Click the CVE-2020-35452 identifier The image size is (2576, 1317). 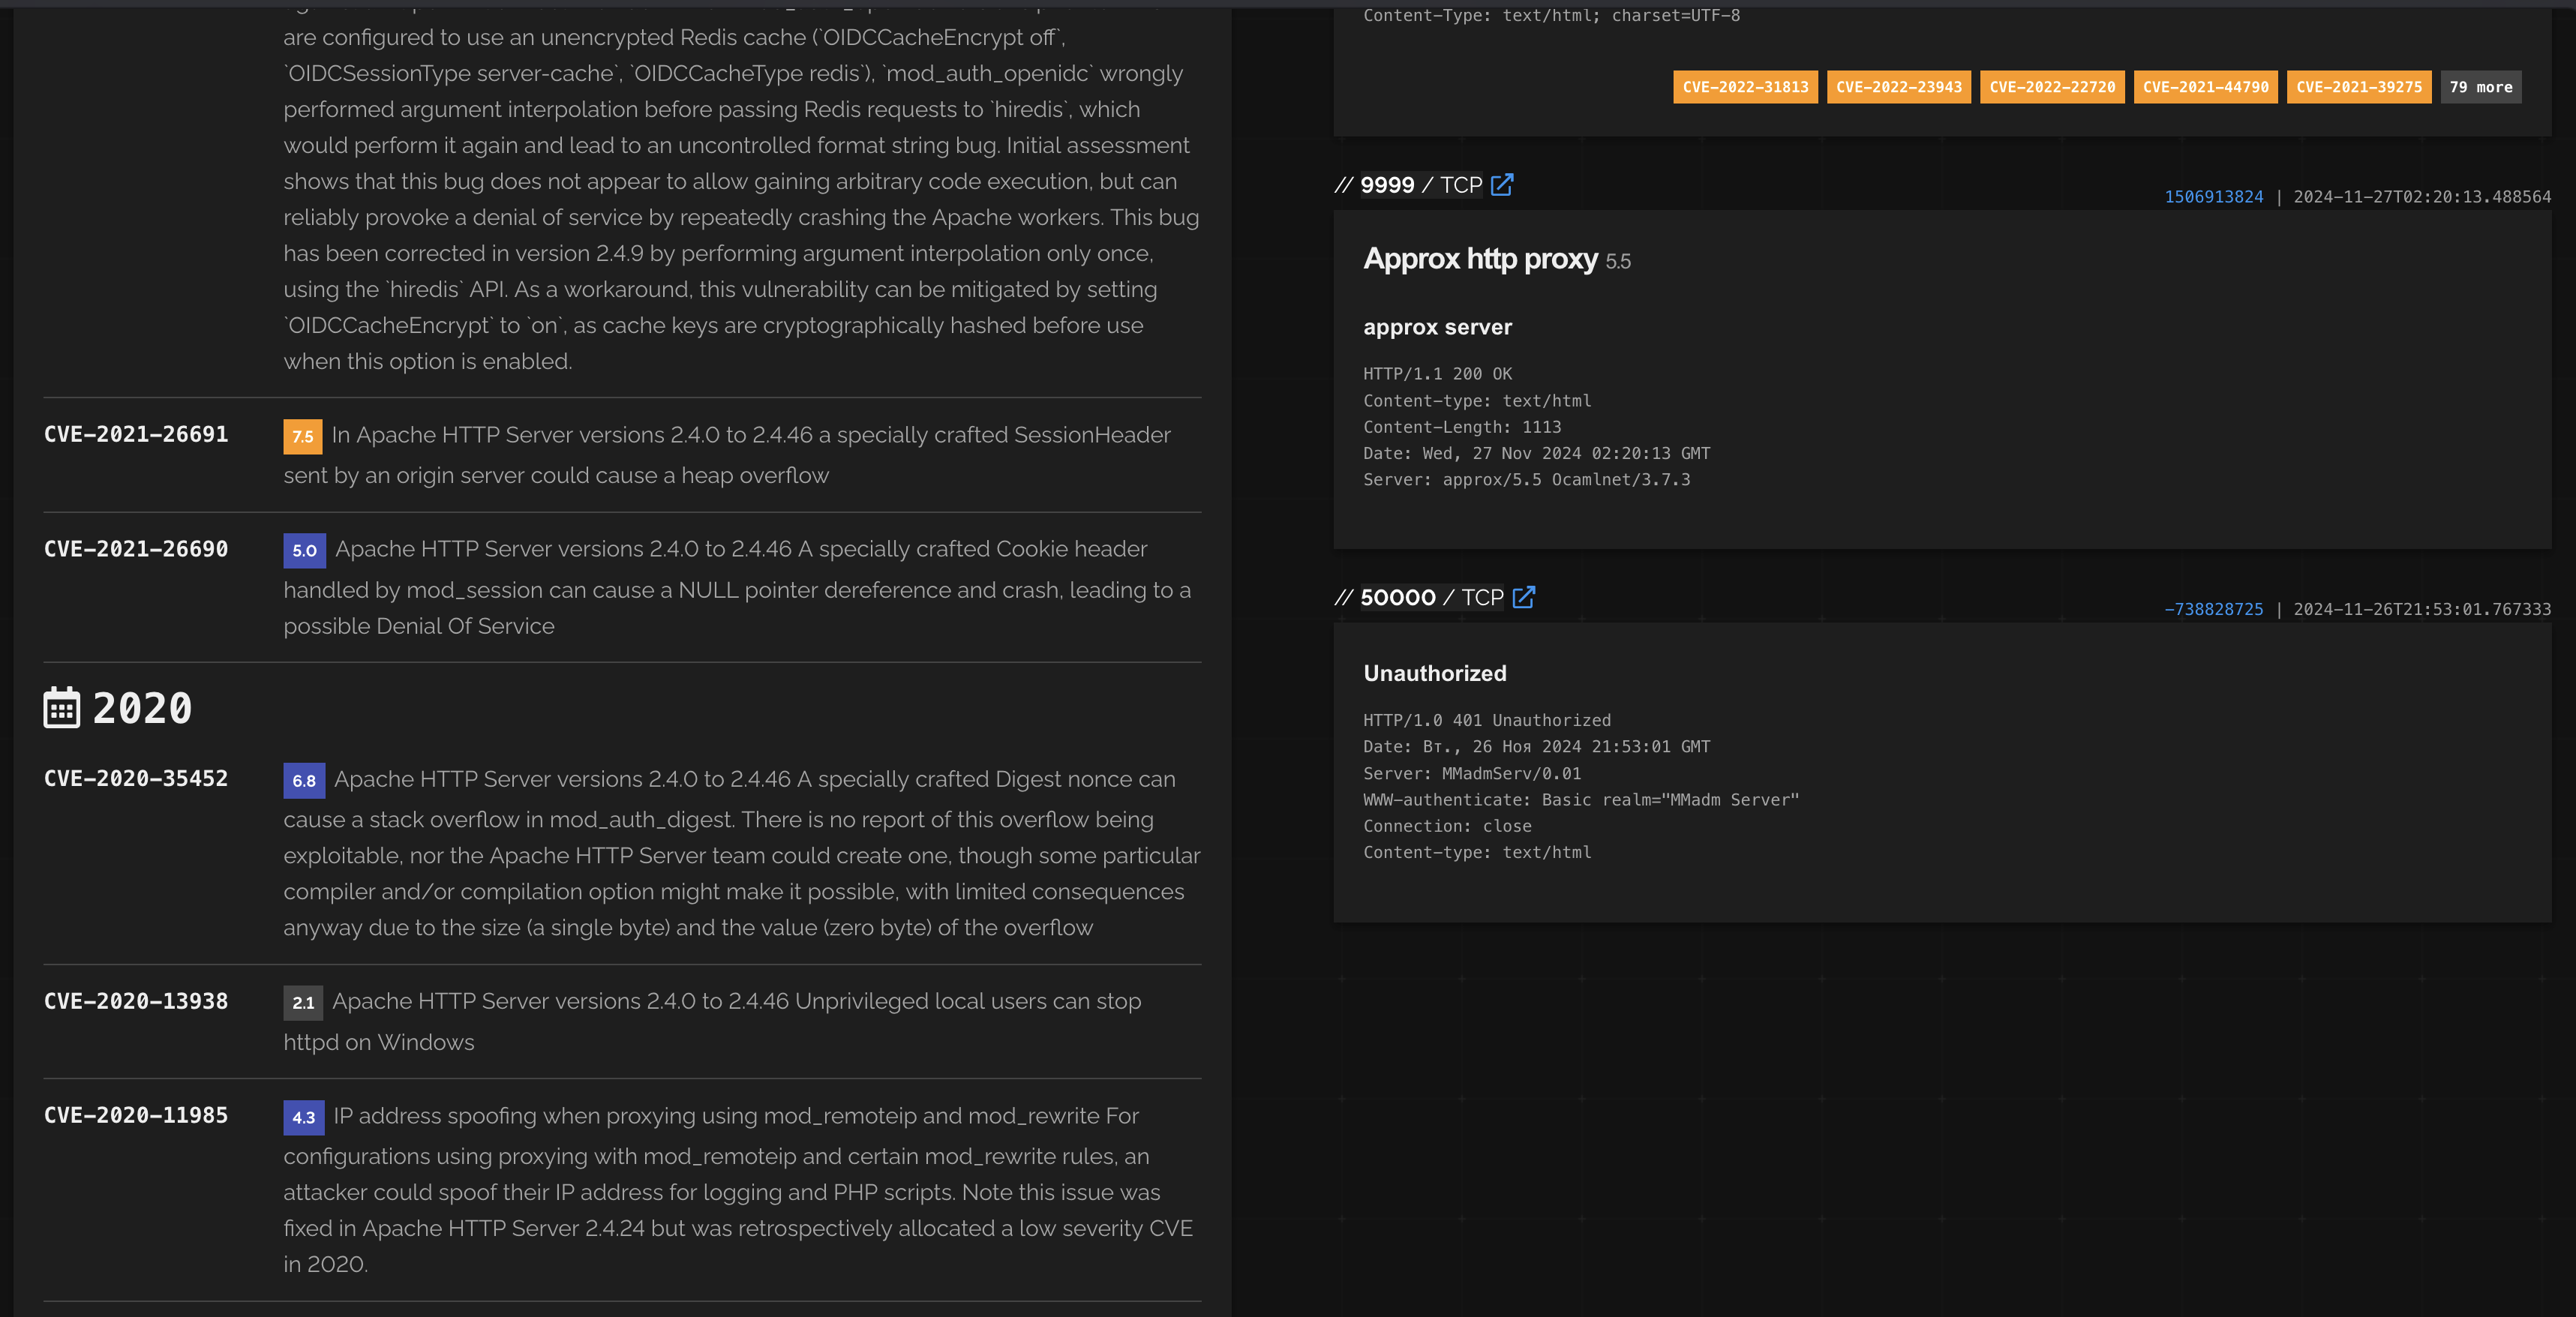pyautogui.click(x=136, y=778)
